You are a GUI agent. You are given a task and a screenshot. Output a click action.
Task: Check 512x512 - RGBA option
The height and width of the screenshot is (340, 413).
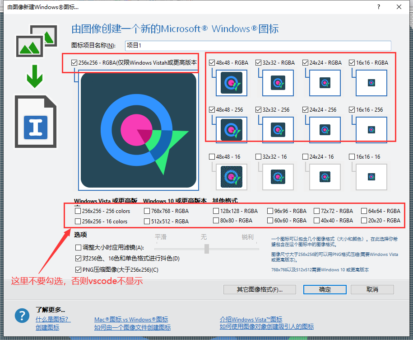(147, 221)
